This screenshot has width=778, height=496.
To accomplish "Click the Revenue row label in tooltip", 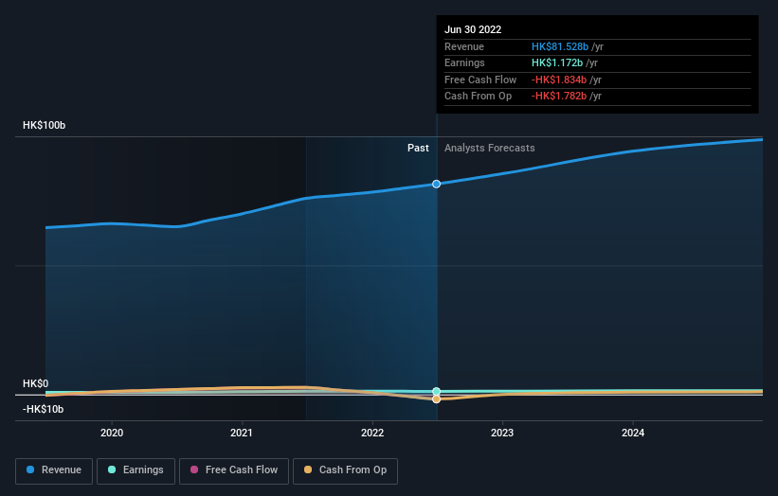I will (464, 46).
